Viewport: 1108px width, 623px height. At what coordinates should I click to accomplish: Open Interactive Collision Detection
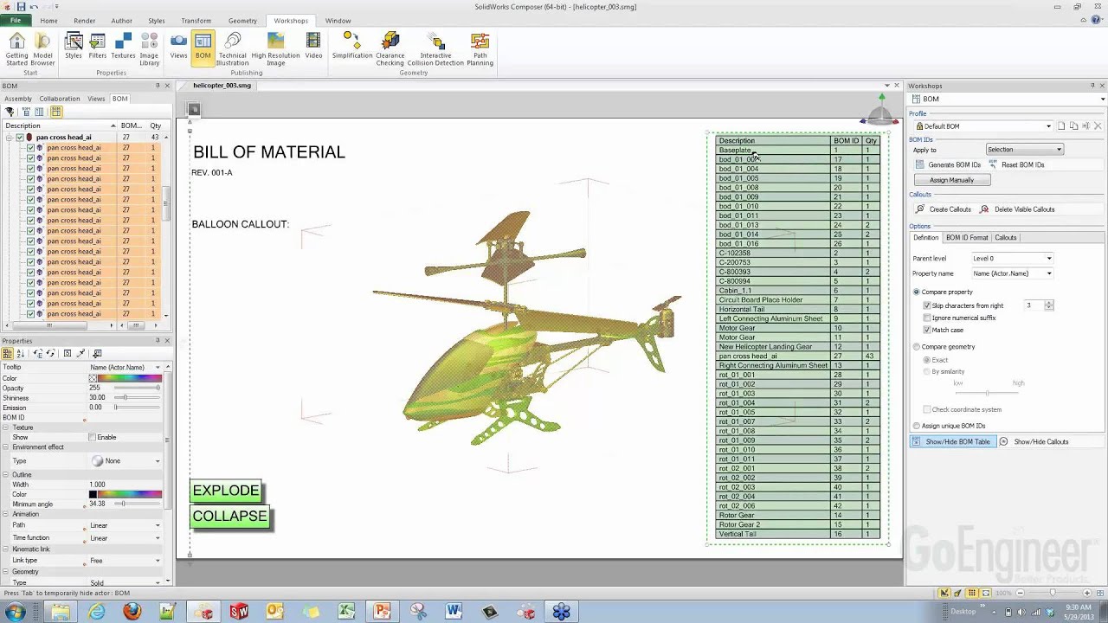tap(435, 49)
